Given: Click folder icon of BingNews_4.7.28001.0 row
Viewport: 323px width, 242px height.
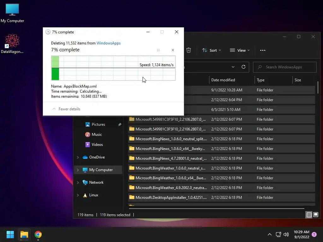Looking at the screenshot, I should 132,158.
